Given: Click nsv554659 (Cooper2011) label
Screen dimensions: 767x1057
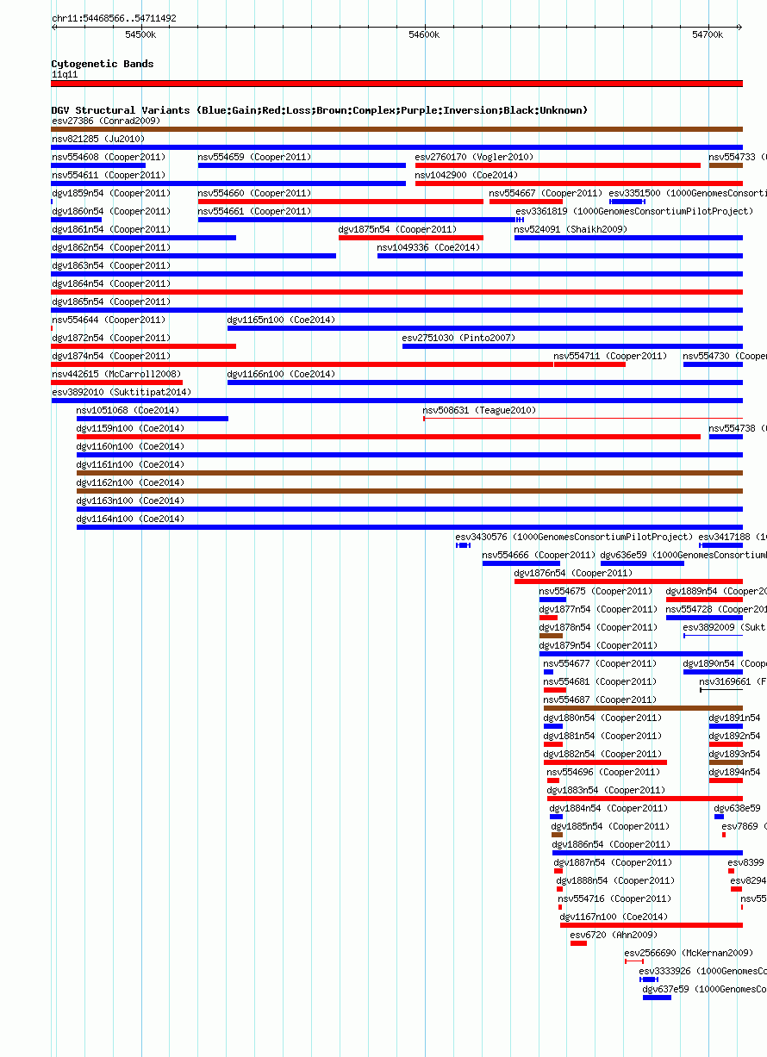Looking at the screenshot, I should [x=255, y=157].
